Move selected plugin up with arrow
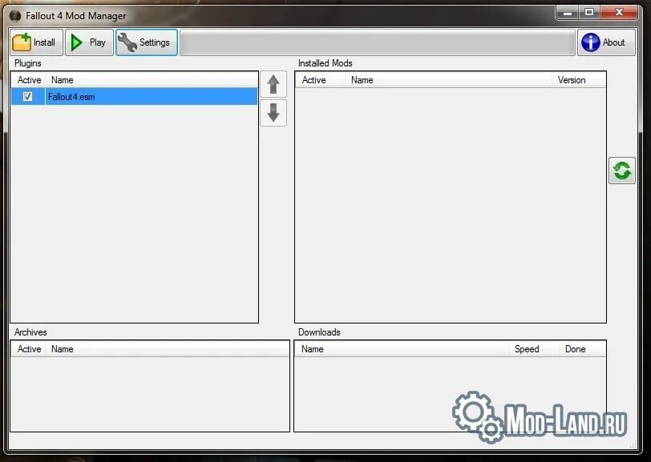The width and height of the screenshot is (651, 462). [273, 85]
